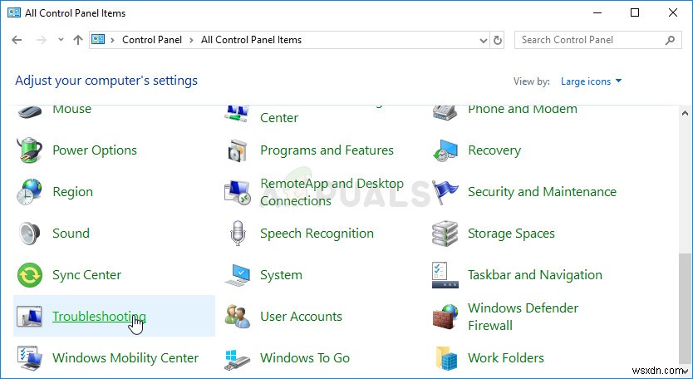Refresh the Control Panel view
This screenshot has height=379, width=693.
click(x=498, y=40)
